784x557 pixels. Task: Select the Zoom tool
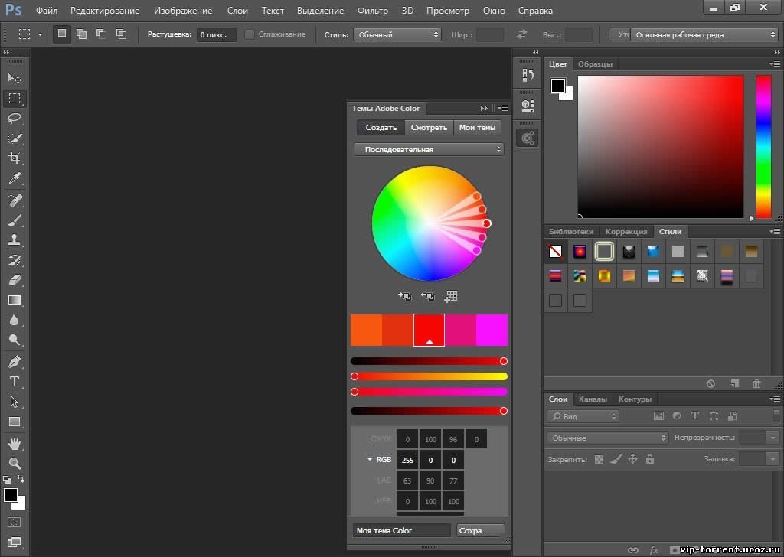click(15, 463)
